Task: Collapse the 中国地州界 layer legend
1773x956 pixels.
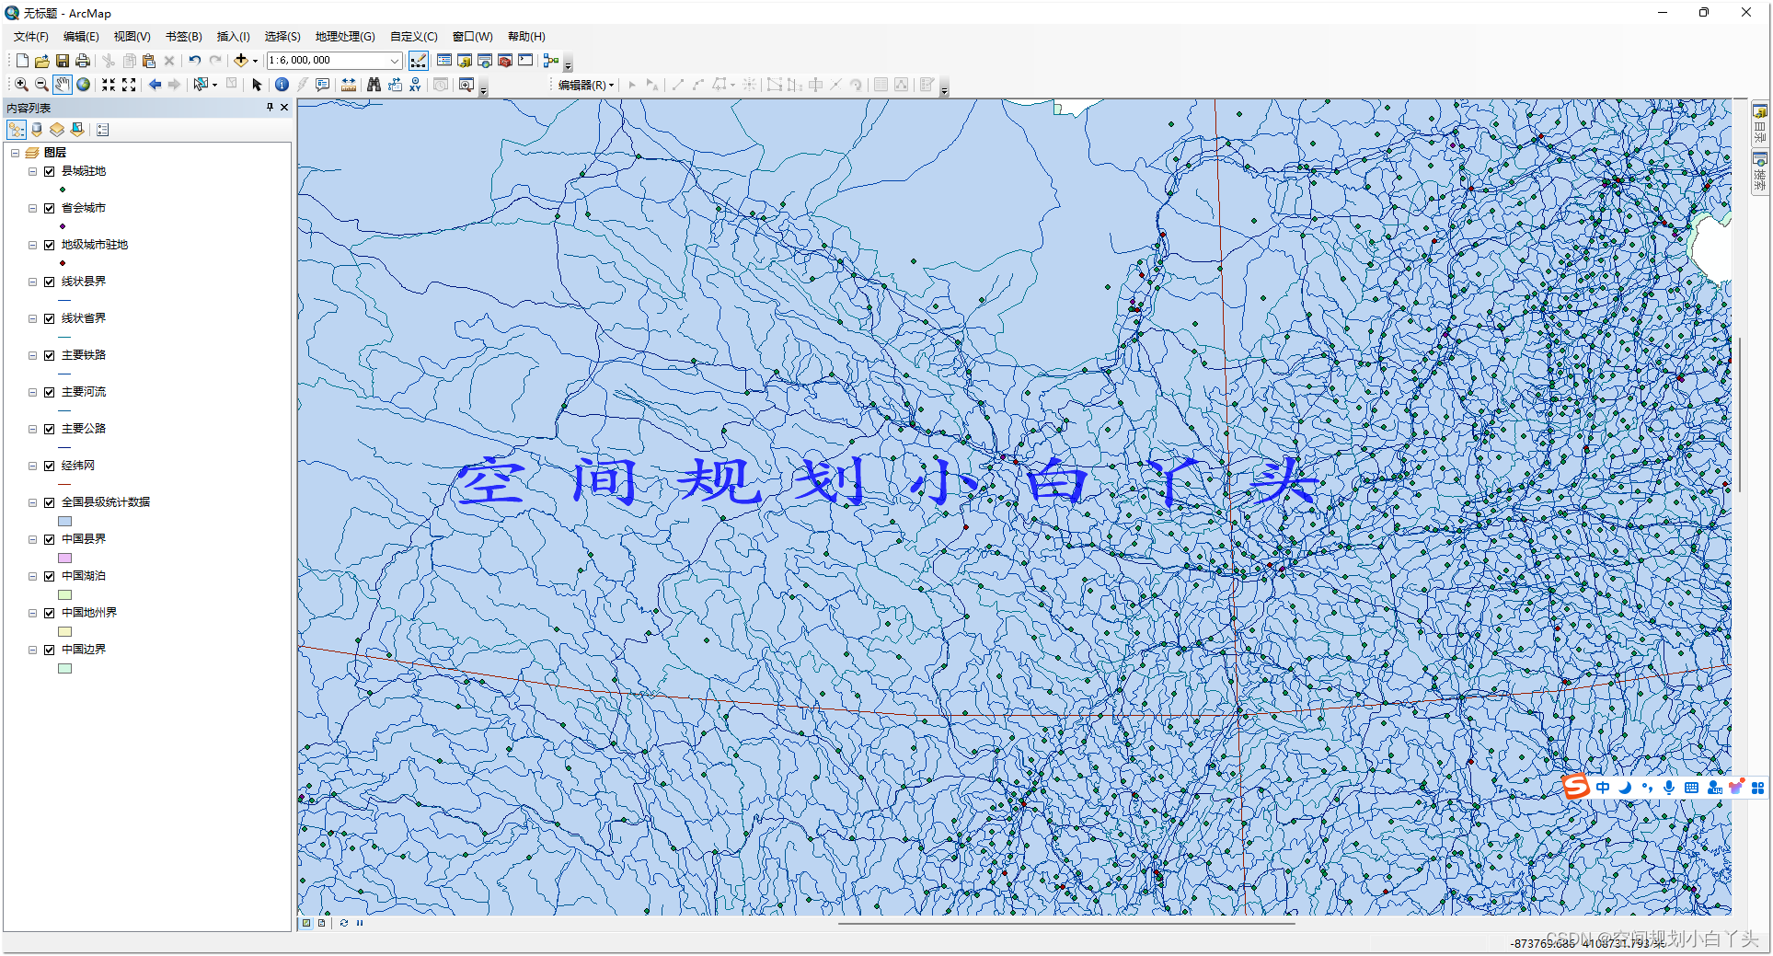Action: 32,613
